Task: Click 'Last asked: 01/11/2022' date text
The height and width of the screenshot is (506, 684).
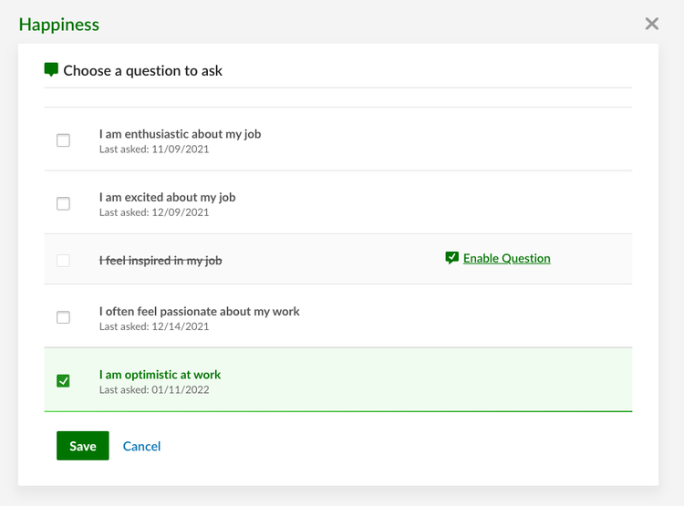Action: [x=154, y=390]
